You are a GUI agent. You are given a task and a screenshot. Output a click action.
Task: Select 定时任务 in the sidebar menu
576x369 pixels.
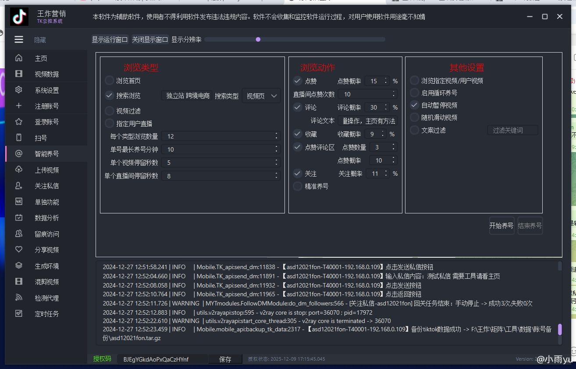tap(46, 314)
